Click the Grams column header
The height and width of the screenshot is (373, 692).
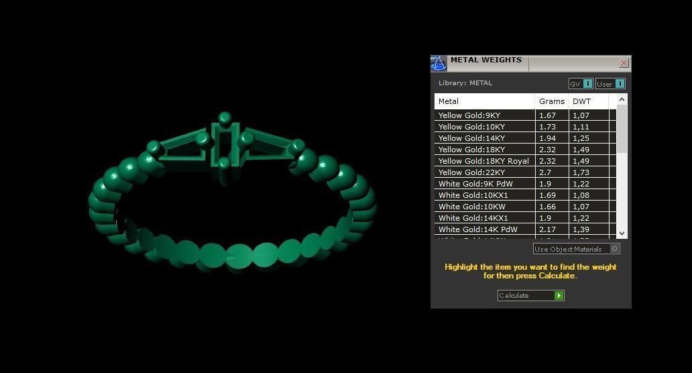pos(552,101)
